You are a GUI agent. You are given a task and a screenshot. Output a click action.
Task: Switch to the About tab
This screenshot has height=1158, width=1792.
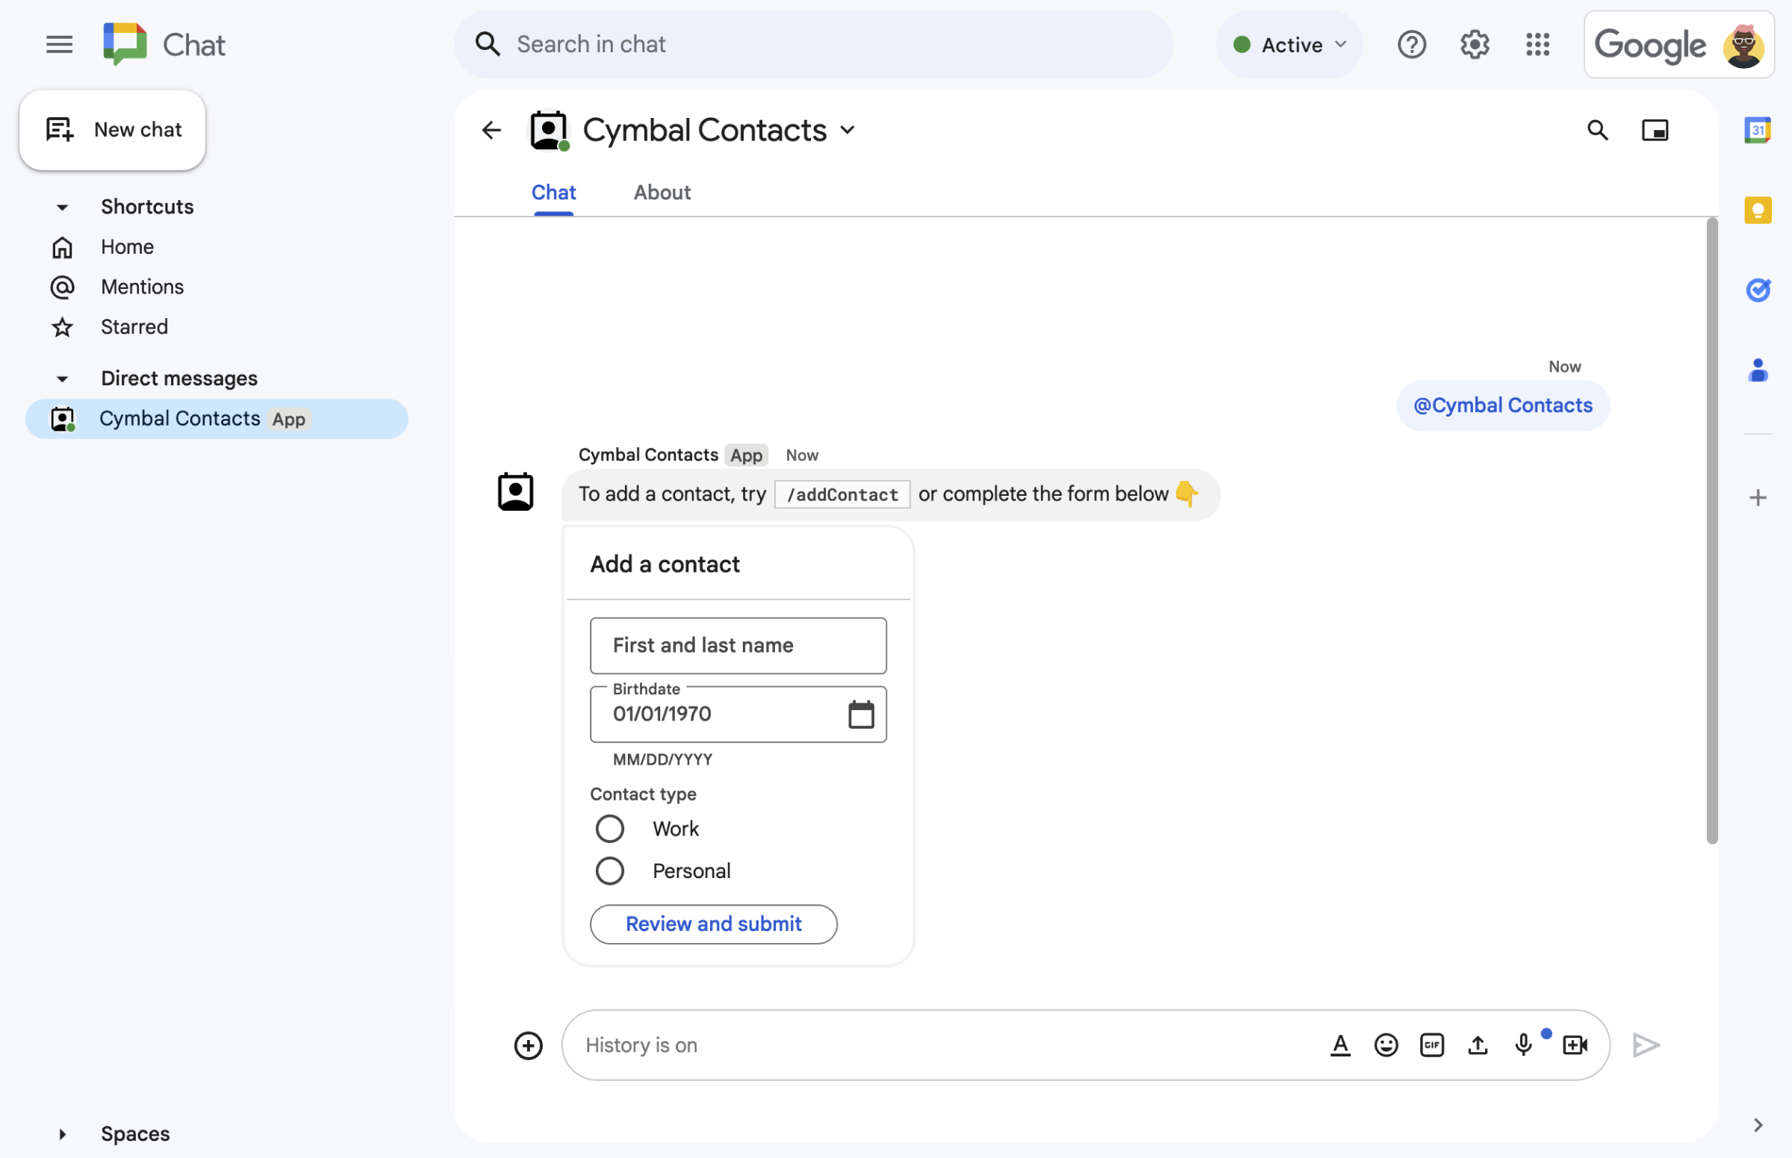(x=662, y=192)
